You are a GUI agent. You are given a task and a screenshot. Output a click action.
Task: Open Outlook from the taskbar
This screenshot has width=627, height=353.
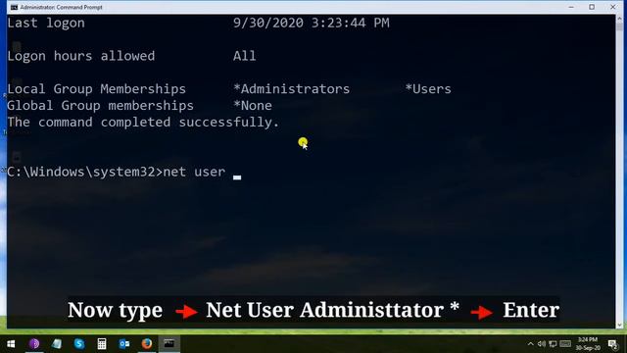pos(124,344)
